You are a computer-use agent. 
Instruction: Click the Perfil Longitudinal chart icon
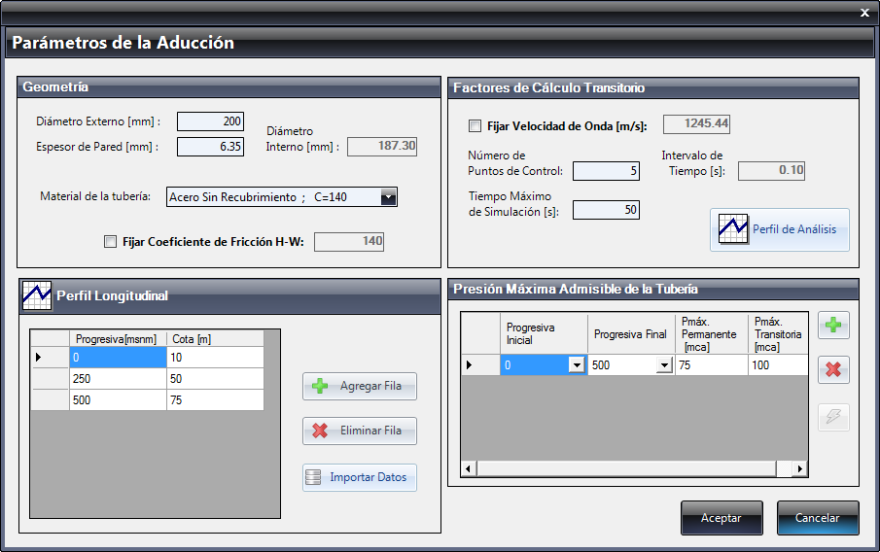point(37,295)
